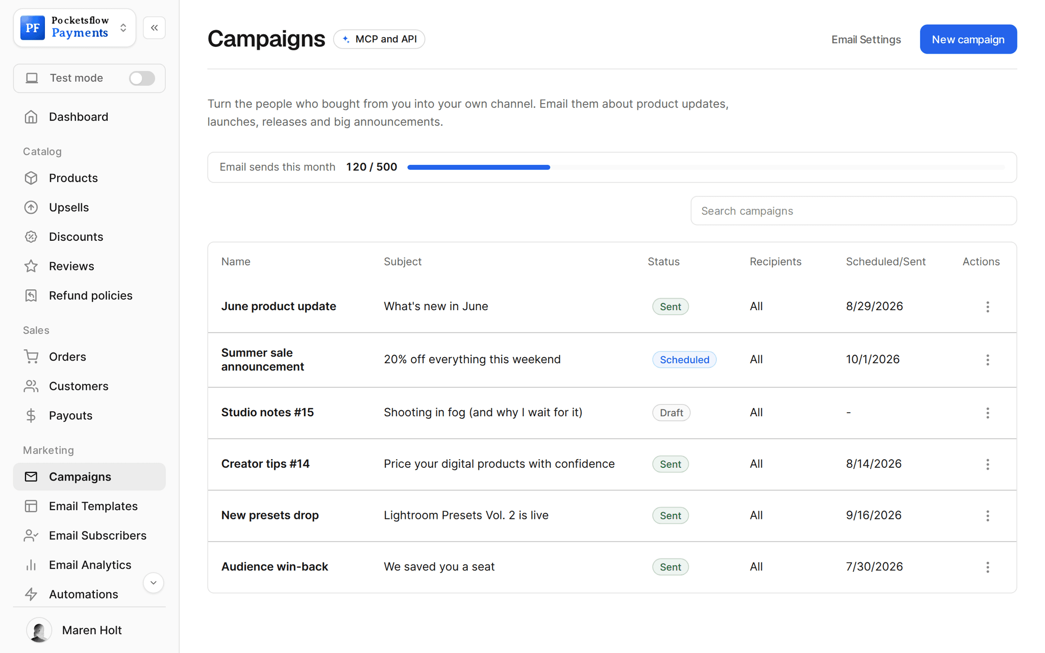
Task: Click the Discounts badge icon
Action: tap(31, 237)
